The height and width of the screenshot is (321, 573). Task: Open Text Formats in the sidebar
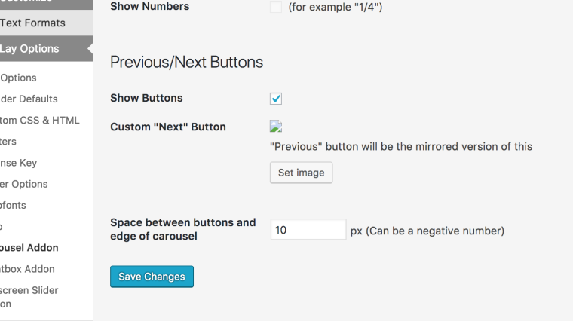[x=33, y=23]
